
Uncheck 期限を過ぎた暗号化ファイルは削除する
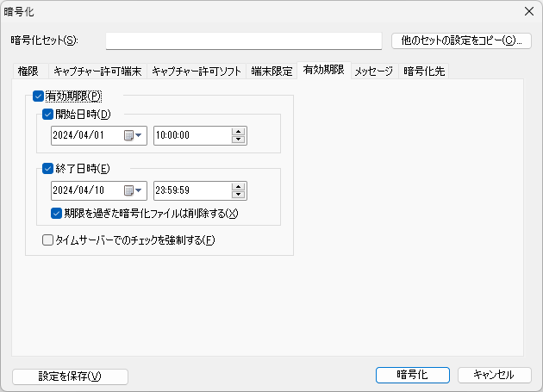coord(57,213)
